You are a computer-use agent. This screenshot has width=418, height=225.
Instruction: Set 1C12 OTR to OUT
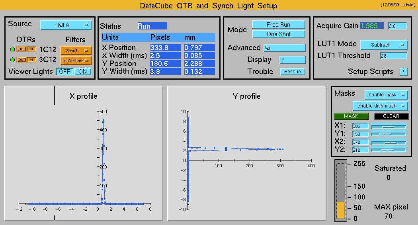point(21,50)
